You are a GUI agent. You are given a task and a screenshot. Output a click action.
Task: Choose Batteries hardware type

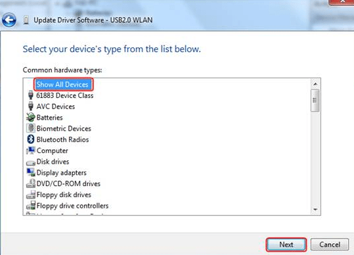pyautogui.click(x=50, y=118)
